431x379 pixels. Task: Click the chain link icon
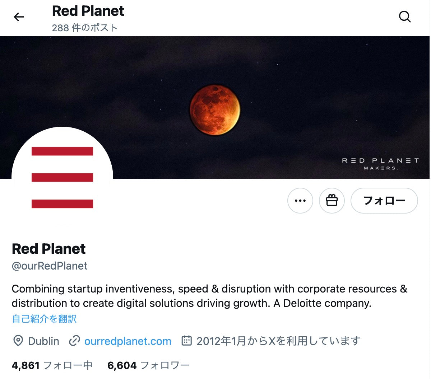coord(74,341)
